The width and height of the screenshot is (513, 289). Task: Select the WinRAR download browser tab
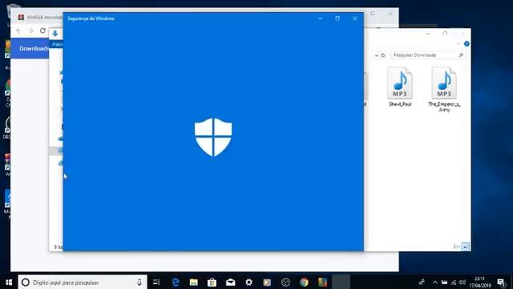pyautogui.click(x=41, y=18)
